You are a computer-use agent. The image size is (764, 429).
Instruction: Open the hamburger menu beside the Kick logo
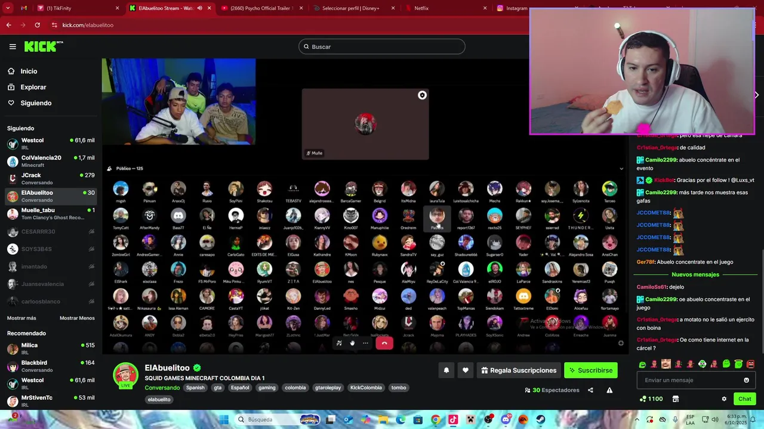[x=13, y=46]
